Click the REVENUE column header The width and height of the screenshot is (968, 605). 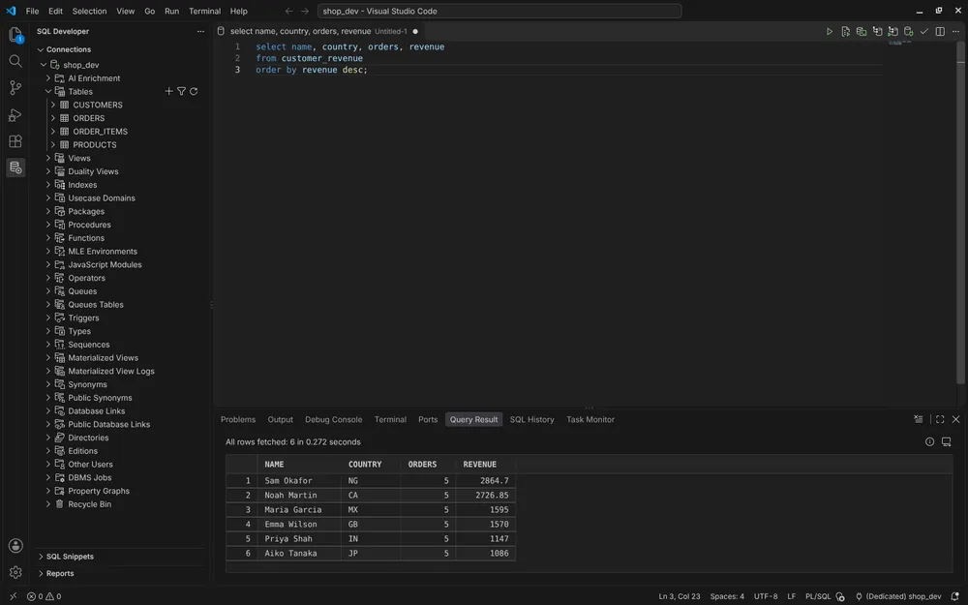[480, 465]
